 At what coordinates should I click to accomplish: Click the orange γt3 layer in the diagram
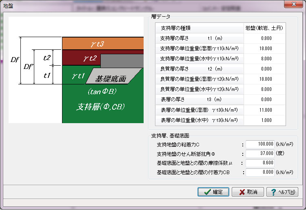(x=103, y=43)
